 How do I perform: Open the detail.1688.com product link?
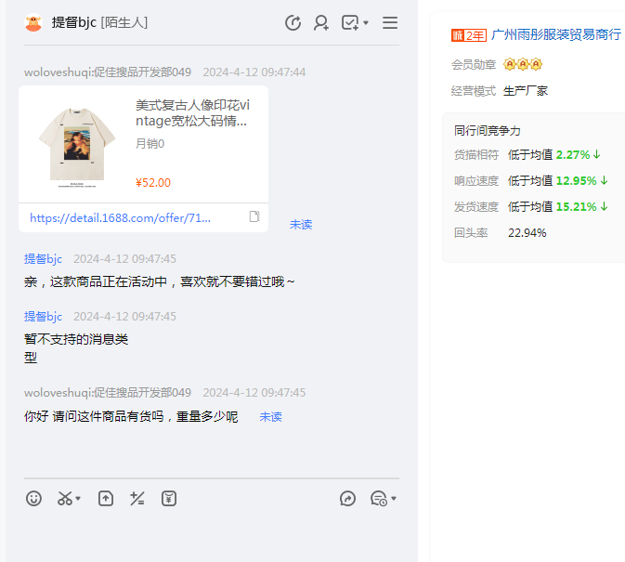120,217
